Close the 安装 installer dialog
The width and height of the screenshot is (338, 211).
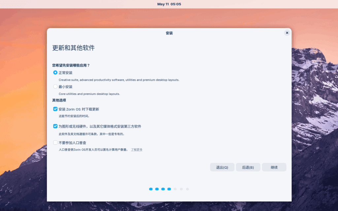click(x=287, y=33)
